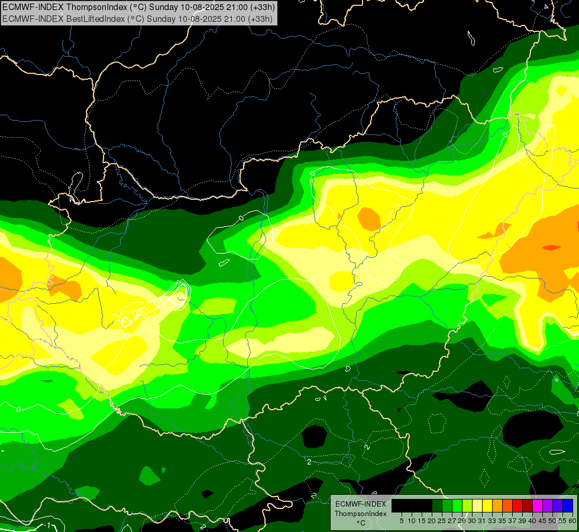The width and height of the screenshot is (579, 532).
Task: Click the orange-red 35–37 legend swatch
Action: click(x=507, y=505)
